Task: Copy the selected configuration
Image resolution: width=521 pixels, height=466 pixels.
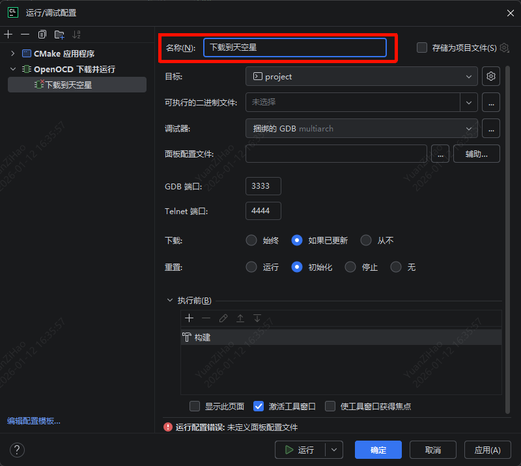Action: coord(40,34)
